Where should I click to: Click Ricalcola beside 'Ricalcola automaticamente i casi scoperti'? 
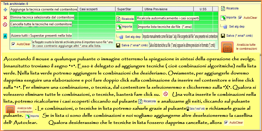125,19
